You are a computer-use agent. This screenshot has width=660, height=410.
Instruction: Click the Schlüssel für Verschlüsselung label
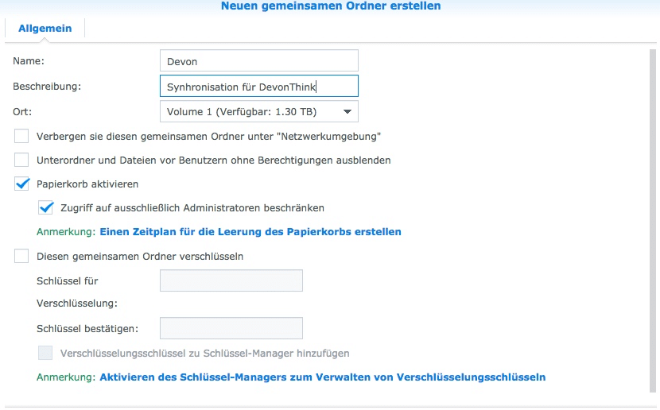pos(77,292)
